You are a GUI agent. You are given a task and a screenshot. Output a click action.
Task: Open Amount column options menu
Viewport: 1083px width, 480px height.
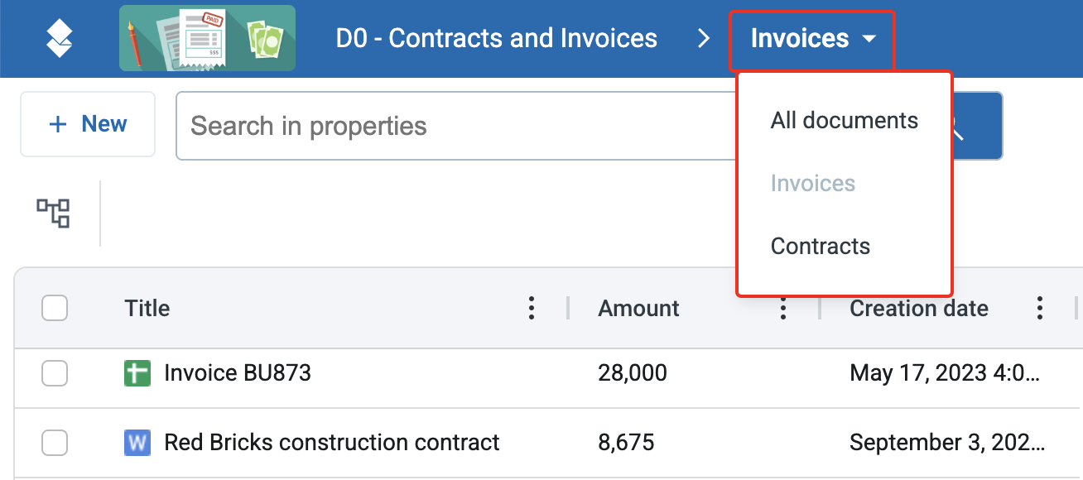782,310
